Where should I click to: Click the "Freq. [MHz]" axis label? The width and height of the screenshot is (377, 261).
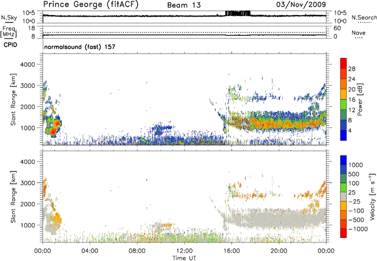point(8,32)
